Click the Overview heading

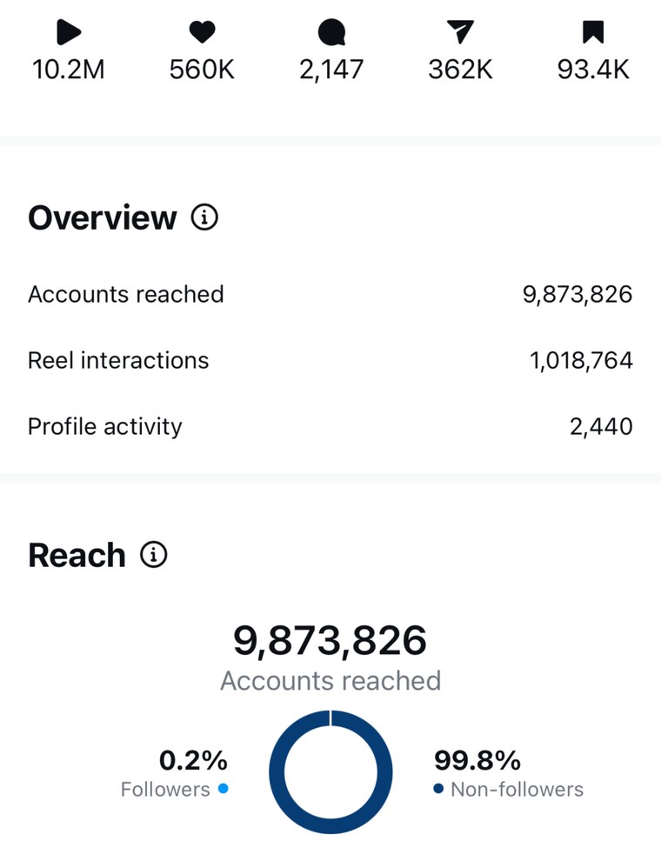(x=102, y=217)
